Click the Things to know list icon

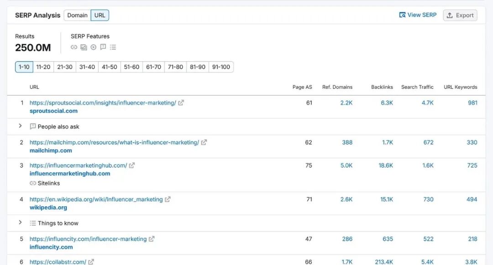[x=33, y=223]
